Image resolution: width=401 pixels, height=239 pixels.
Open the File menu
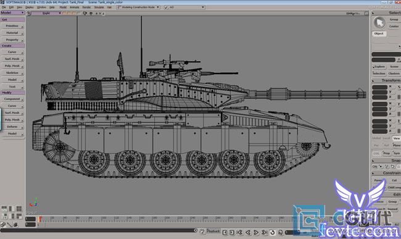coord(4,7)
